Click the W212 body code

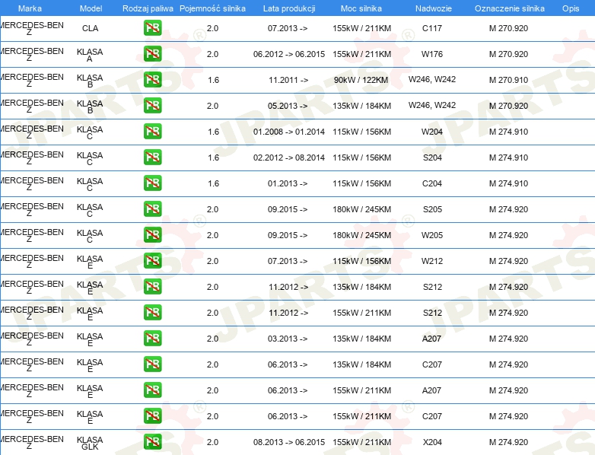[432, 261]
